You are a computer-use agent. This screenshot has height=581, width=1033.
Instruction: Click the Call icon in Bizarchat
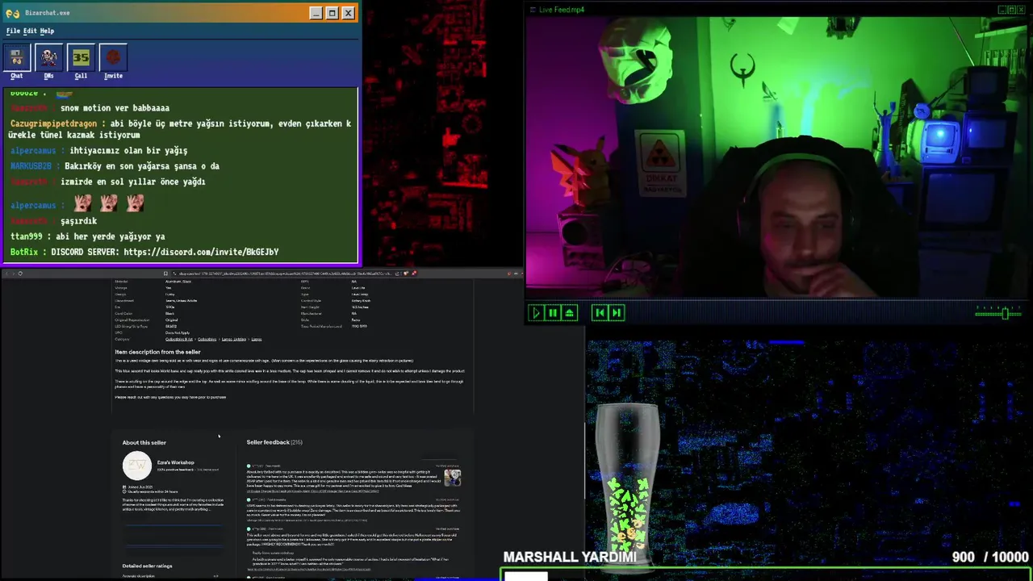[81, 58]
